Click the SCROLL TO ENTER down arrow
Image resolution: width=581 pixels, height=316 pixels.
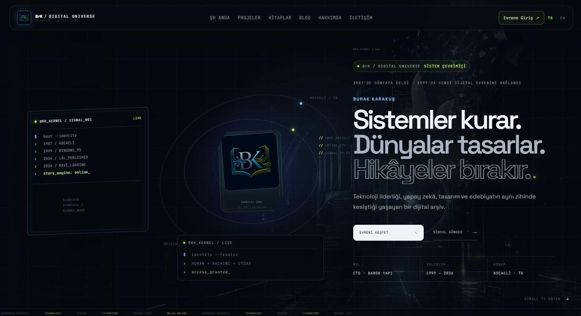568,299
